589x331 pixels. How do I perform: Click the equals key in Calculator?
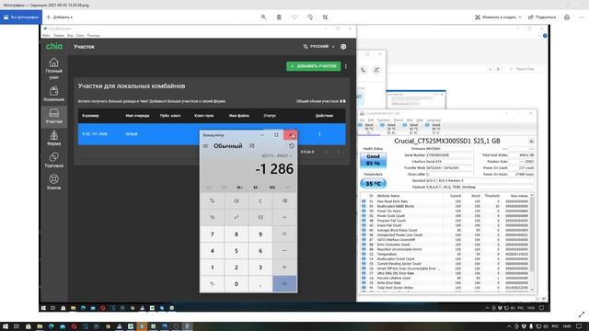click(x=284, y=284)
